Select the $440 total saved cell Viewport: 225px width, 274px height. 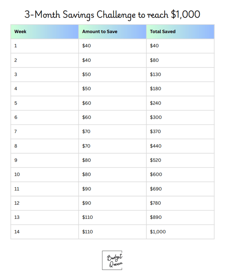pos(180,146)
